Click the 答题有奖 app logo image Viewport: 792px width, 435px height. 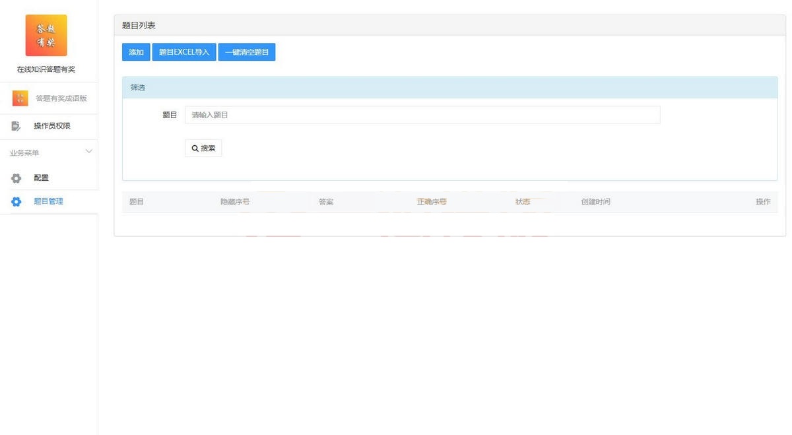[x=46, y=35]
